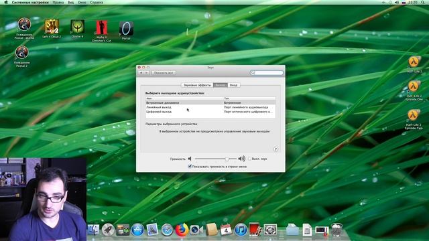Select the Выход tab
This screenshot has width=429, height=241.
click(221, 85)
